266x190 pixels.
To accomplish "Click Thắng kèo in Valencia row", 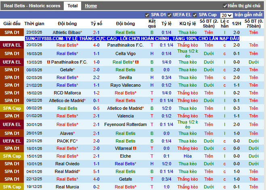I will point(188,116).
